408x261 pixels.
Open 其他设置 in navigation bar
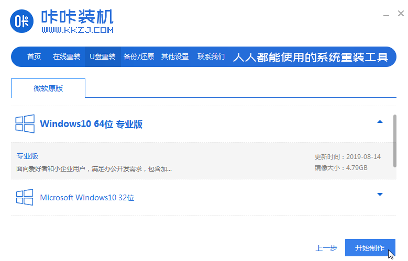(175, 57)
